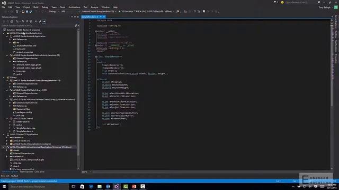Collapse the #ifdef __APPLE__ region

[x=96, y=32]
